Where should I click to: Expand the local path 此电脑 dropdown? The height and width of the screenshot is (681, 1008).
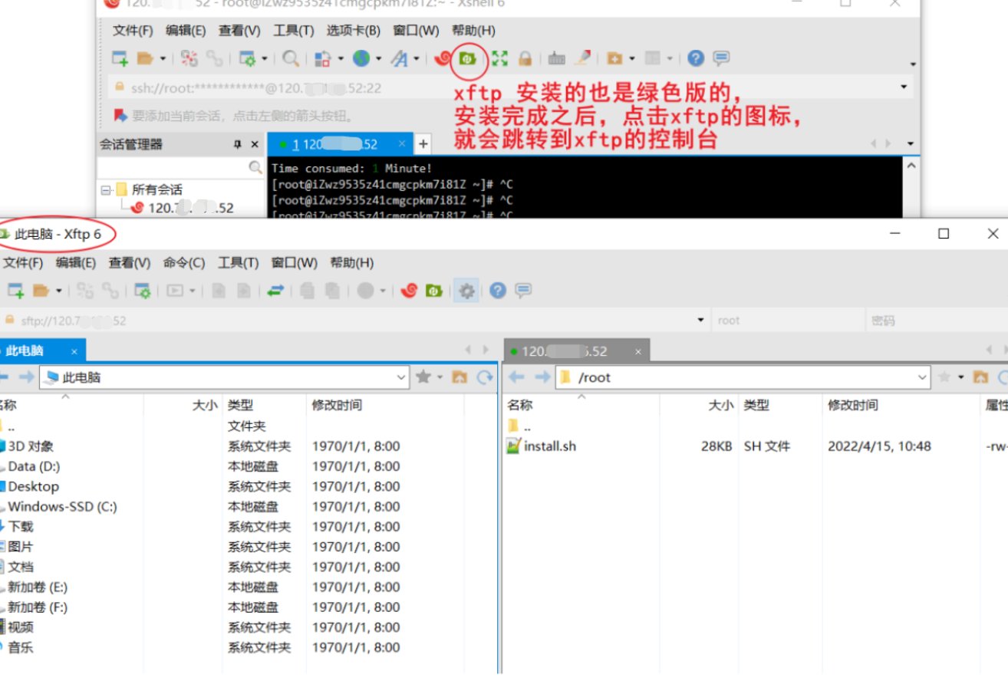[401, 377]
